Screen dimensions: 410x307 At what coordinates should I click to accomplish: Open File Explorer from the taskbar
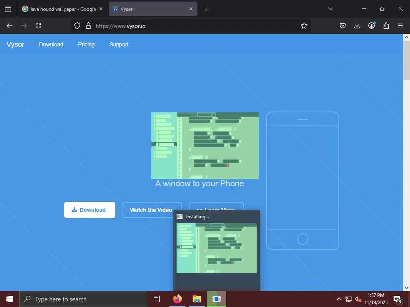click(x=197, y=299)
